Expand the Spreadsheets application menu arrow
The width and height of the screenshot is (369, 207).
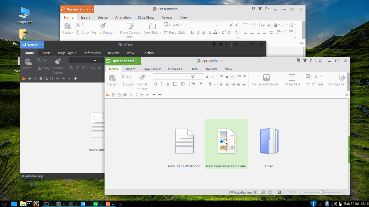(139, 61)
